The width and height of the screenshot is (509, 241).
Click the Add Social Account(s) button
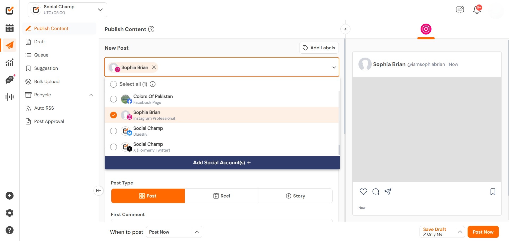pyautogui.click(x=222, y=163)
